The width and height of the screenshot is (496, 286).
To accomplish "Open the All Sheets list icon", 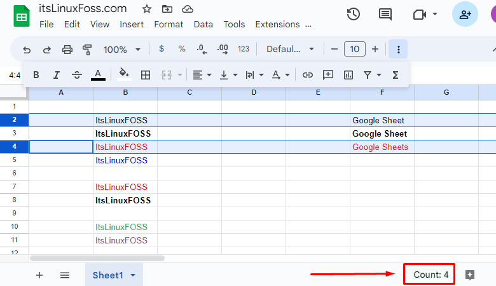I will pyautogui.click(x=65, y=275).
